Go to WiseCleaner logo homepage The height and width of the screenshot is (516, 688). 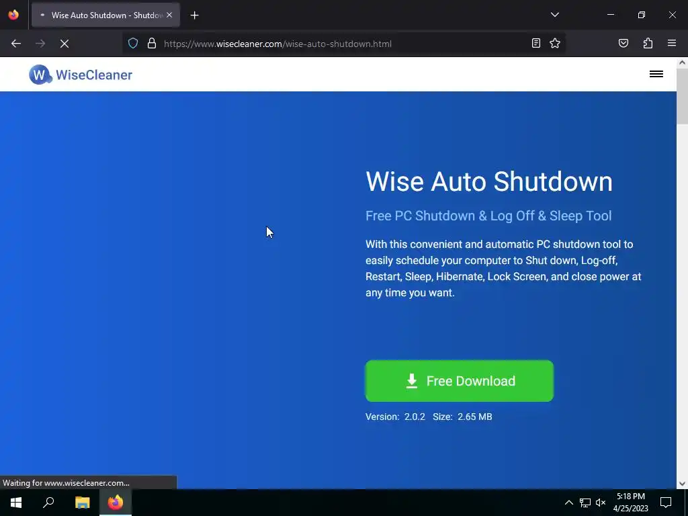coord(81,75)
